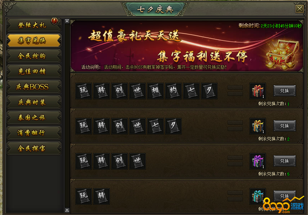Click the 世 character scroll in third row
The image size is (308, 215).
point(137,161)
